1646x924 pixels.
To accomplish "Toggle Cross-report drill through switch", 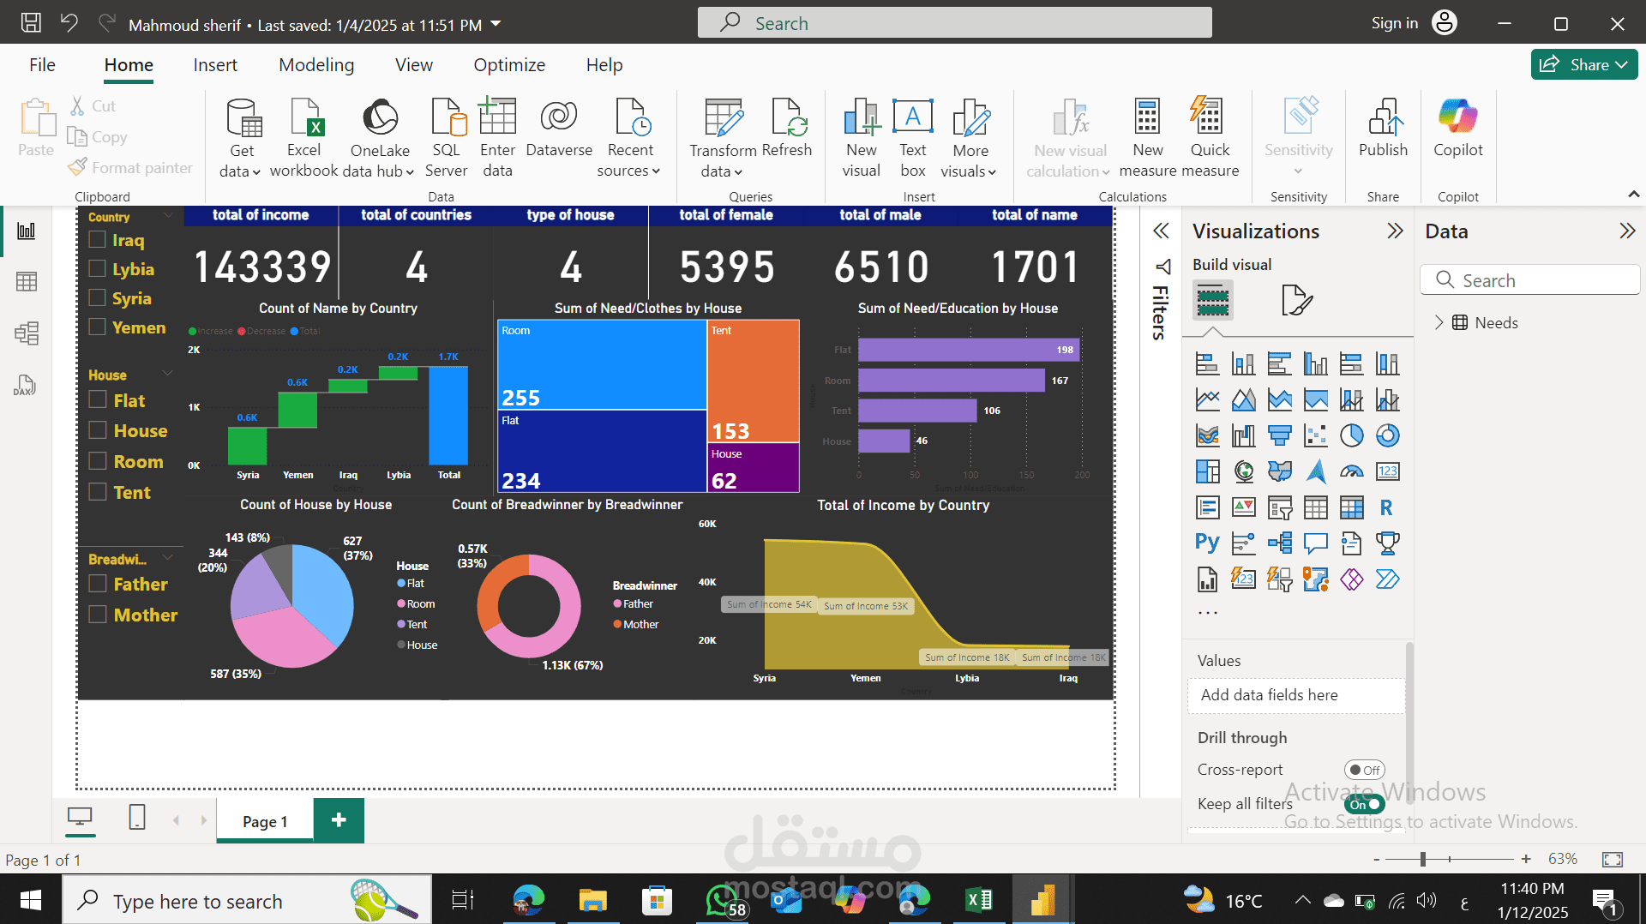I will (1364, 770).
